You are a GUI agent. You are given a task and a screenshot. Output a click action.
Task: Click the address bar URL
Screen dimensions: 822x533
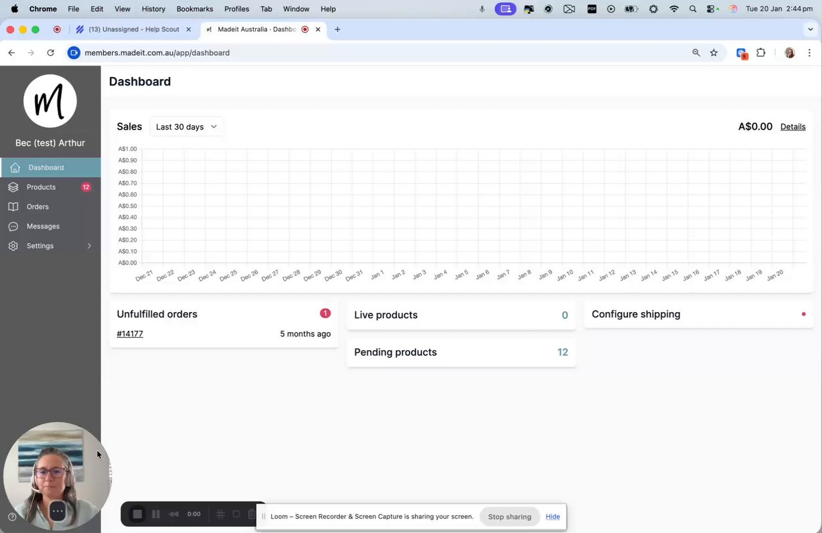click(157, 53)
